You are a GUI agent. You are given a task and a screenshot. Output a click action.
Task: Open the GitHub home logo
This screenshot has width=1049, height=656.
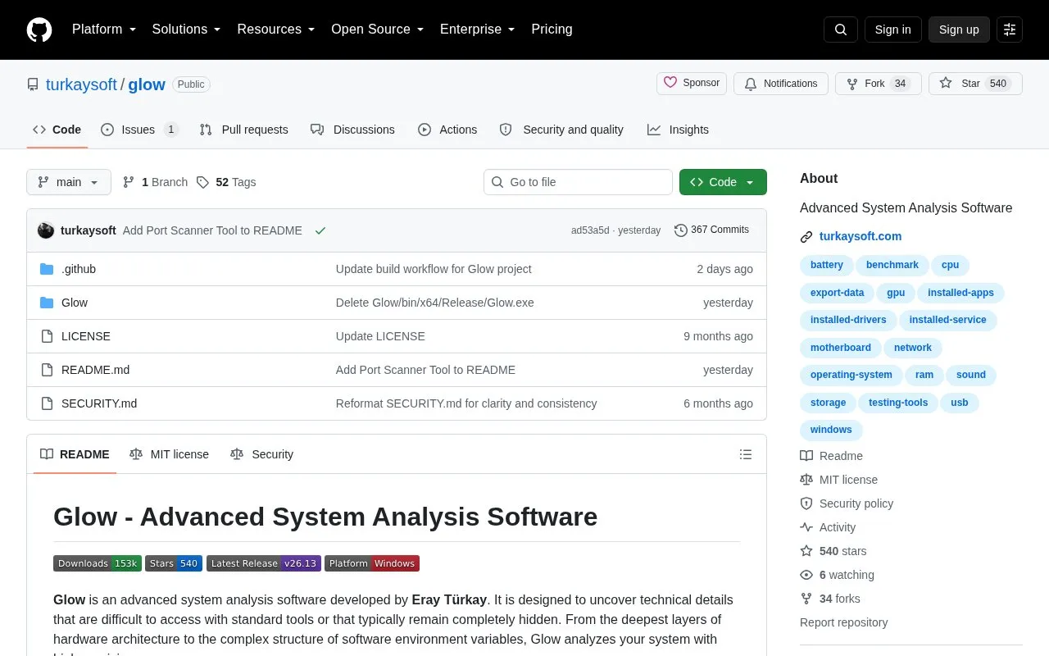[39, 30]
